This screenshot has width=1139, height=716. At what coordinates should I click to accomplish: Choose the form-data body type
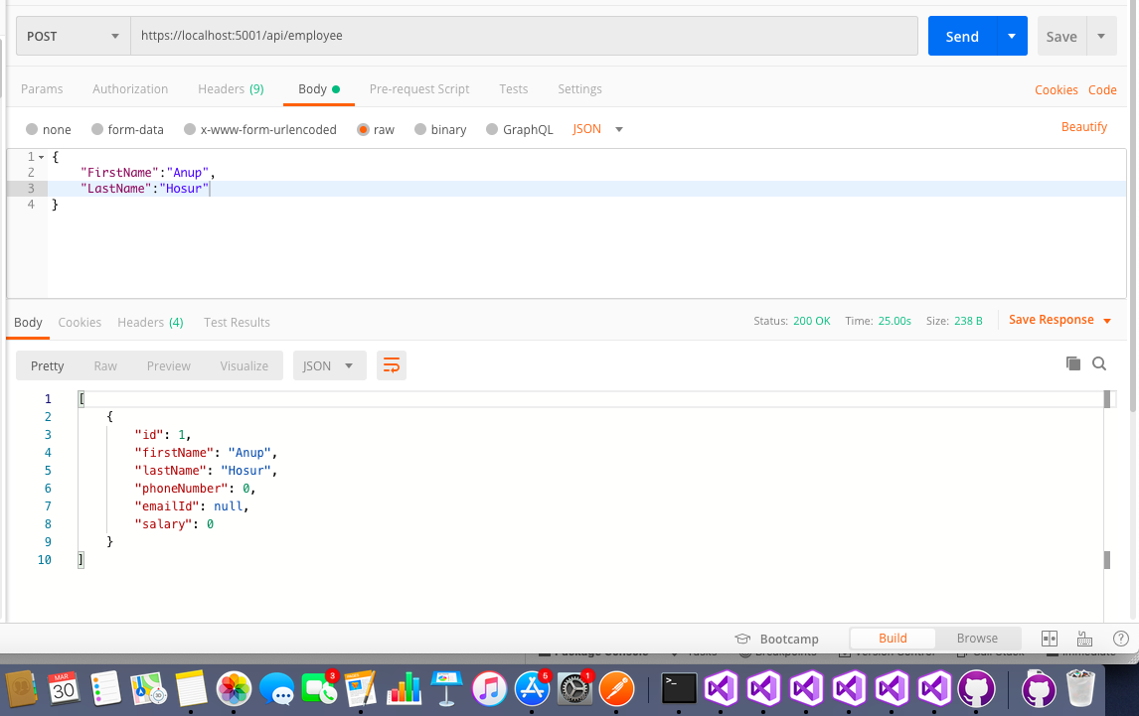click(127, 129)
